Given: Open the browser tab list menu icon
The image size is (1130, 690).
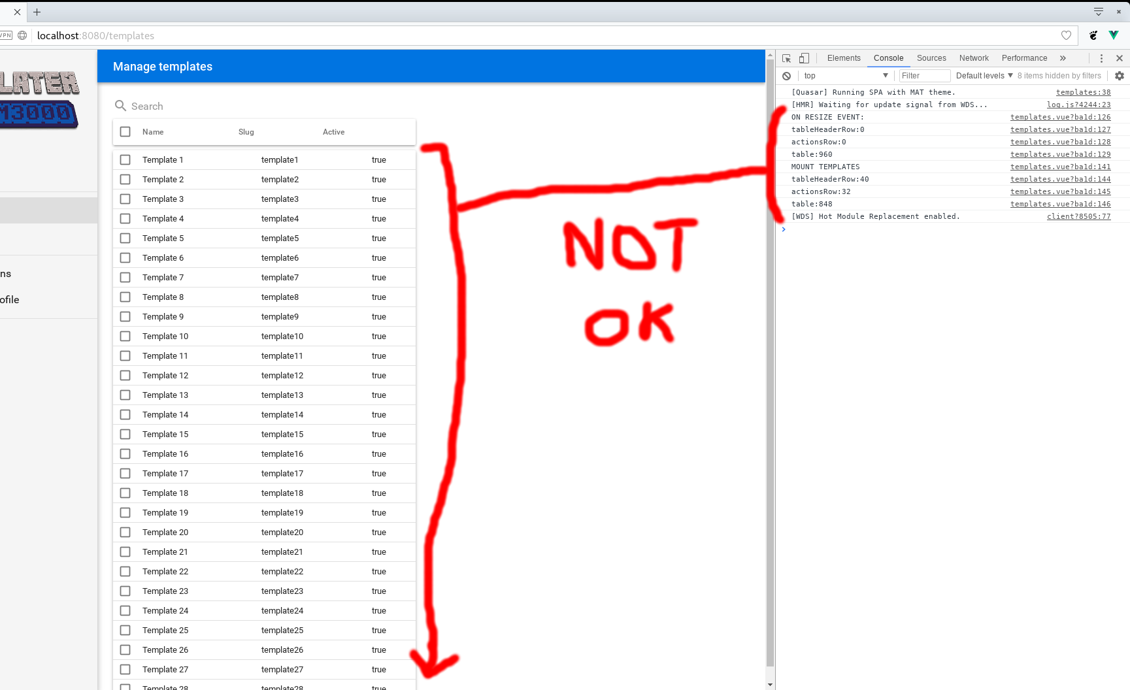Looking at the screenshot, I should [1099, 12].
